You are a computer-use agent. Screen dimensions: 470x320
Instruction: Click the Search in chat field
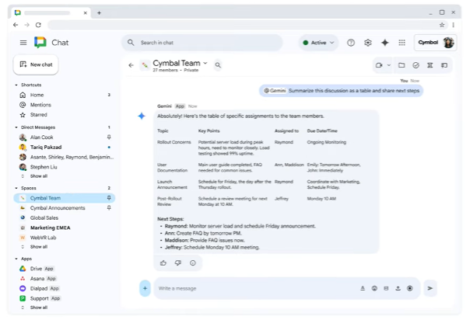click(202, 43)
